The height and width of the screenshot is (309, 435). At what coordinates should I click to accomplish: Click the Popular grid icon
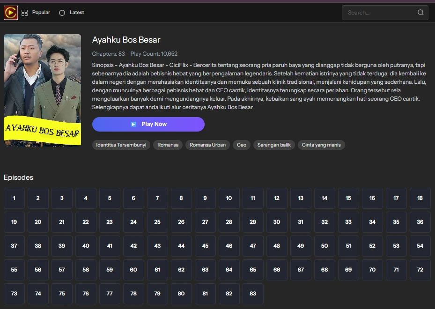(x=25, y=13)
